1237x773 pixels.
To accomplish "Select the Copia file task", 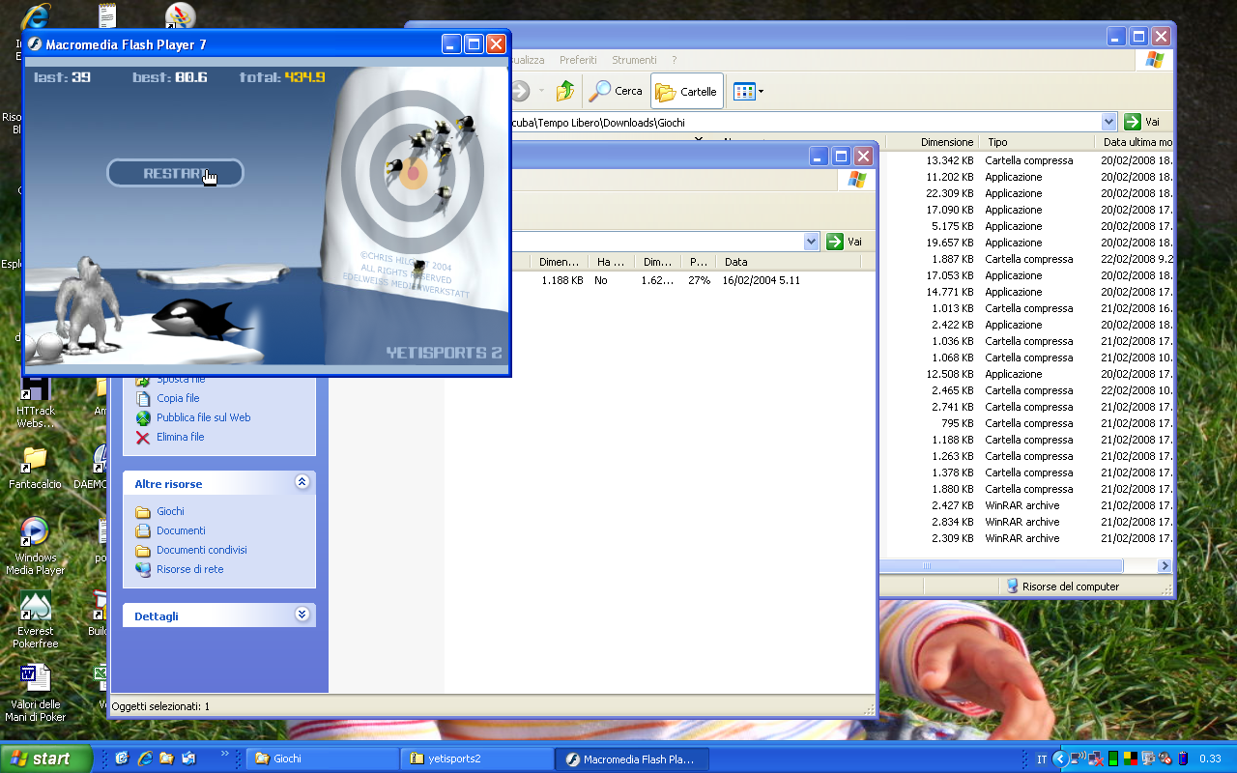I will coord(178,398).
